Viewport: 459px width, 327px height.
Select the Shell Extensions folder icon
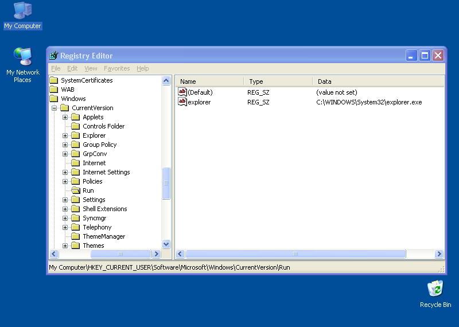76,209
